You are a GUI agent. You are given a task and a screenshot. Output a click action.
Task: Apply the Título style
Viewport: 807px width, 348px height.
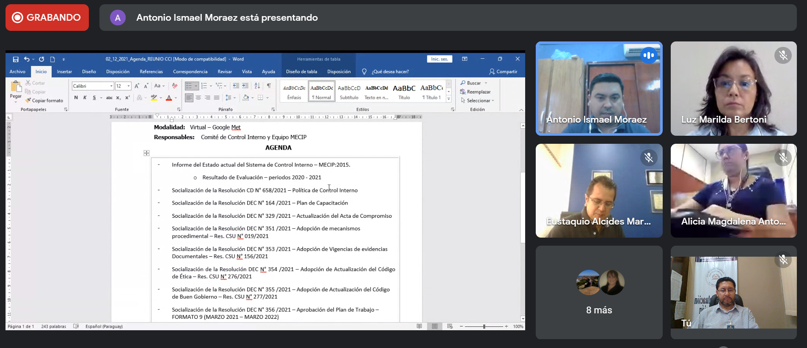point(404,91)
